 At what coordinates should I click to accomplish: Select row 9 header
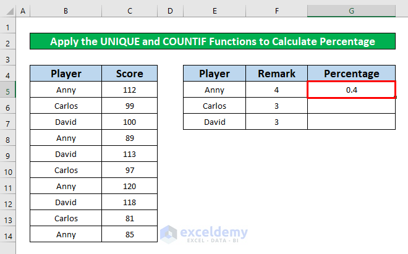tap(8, 154)
